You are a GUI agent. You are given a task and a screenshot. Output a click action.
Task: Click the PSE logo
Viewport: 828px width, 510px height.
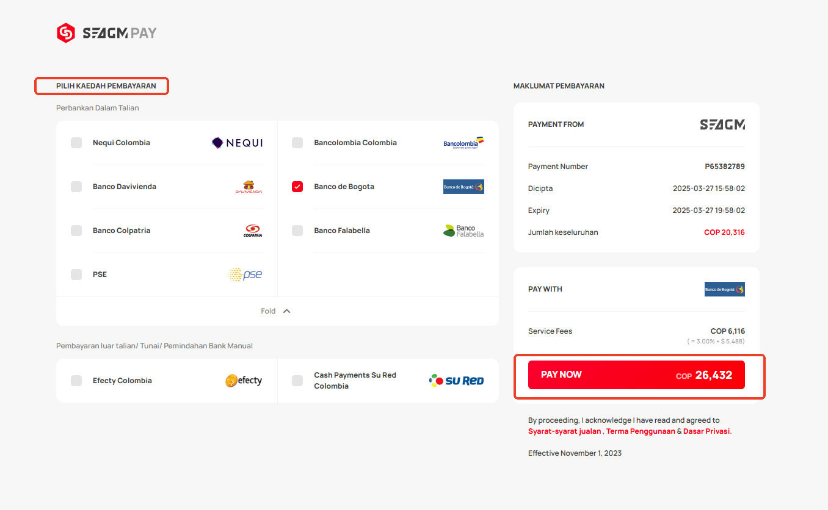tap(245, 275)
